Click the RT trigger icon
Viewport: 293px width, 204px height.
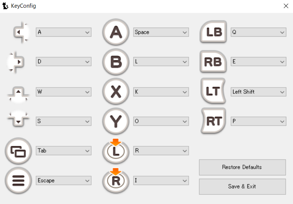coord(213,121)
